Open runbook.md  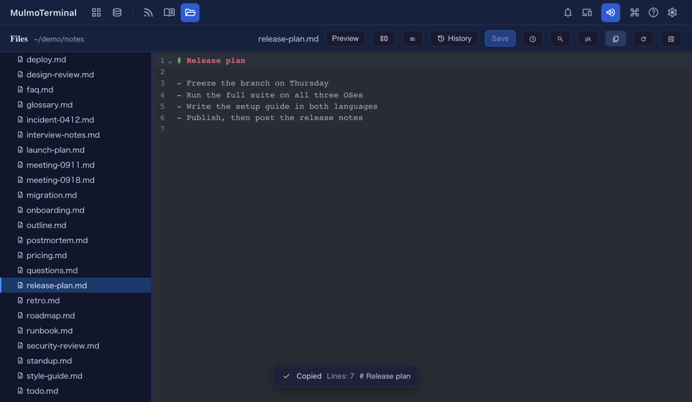75,330
